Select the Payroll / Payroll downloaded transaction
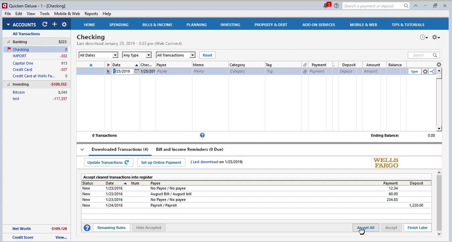This screenshot has width=452, height=242. (256, 205)
